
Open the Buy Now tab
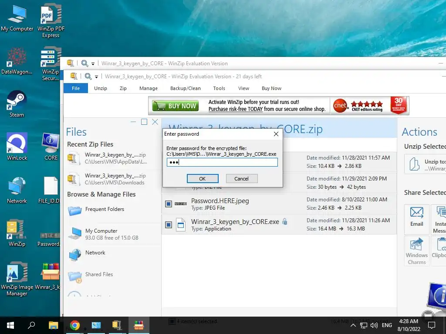tap(271, 88)
